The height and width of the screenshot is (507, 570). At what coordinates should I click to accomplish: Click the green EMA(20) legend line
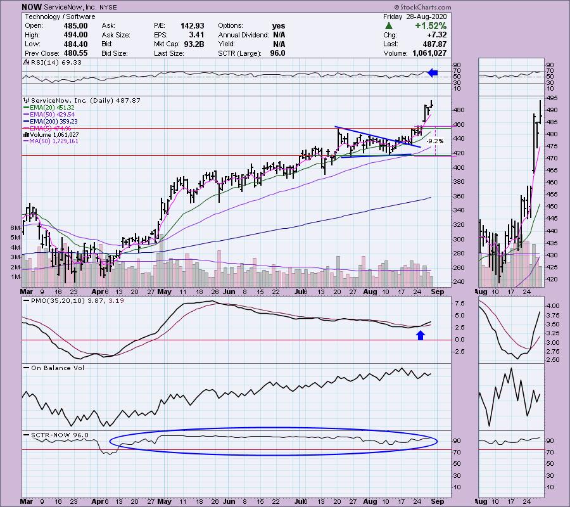click(27, 108)
